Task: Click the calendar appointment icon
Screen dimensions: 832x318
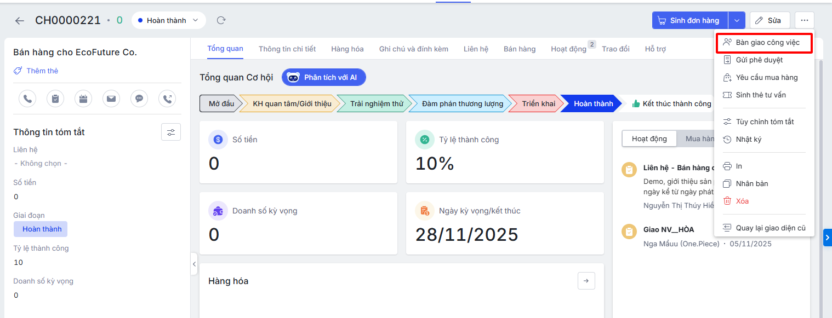Action: pos(83,99)
